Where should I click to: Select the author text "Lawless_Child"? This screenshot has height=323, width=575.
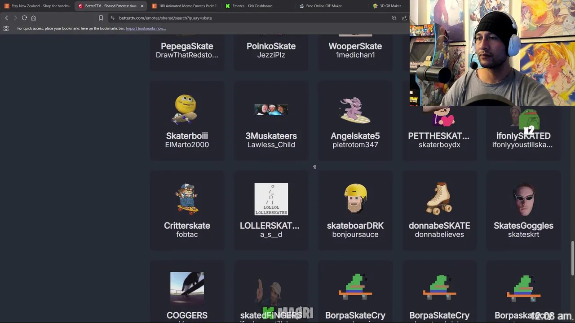(271, 145)
